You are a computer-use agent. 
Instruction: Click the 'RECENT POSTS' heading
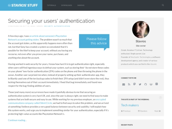click(127, 125)
